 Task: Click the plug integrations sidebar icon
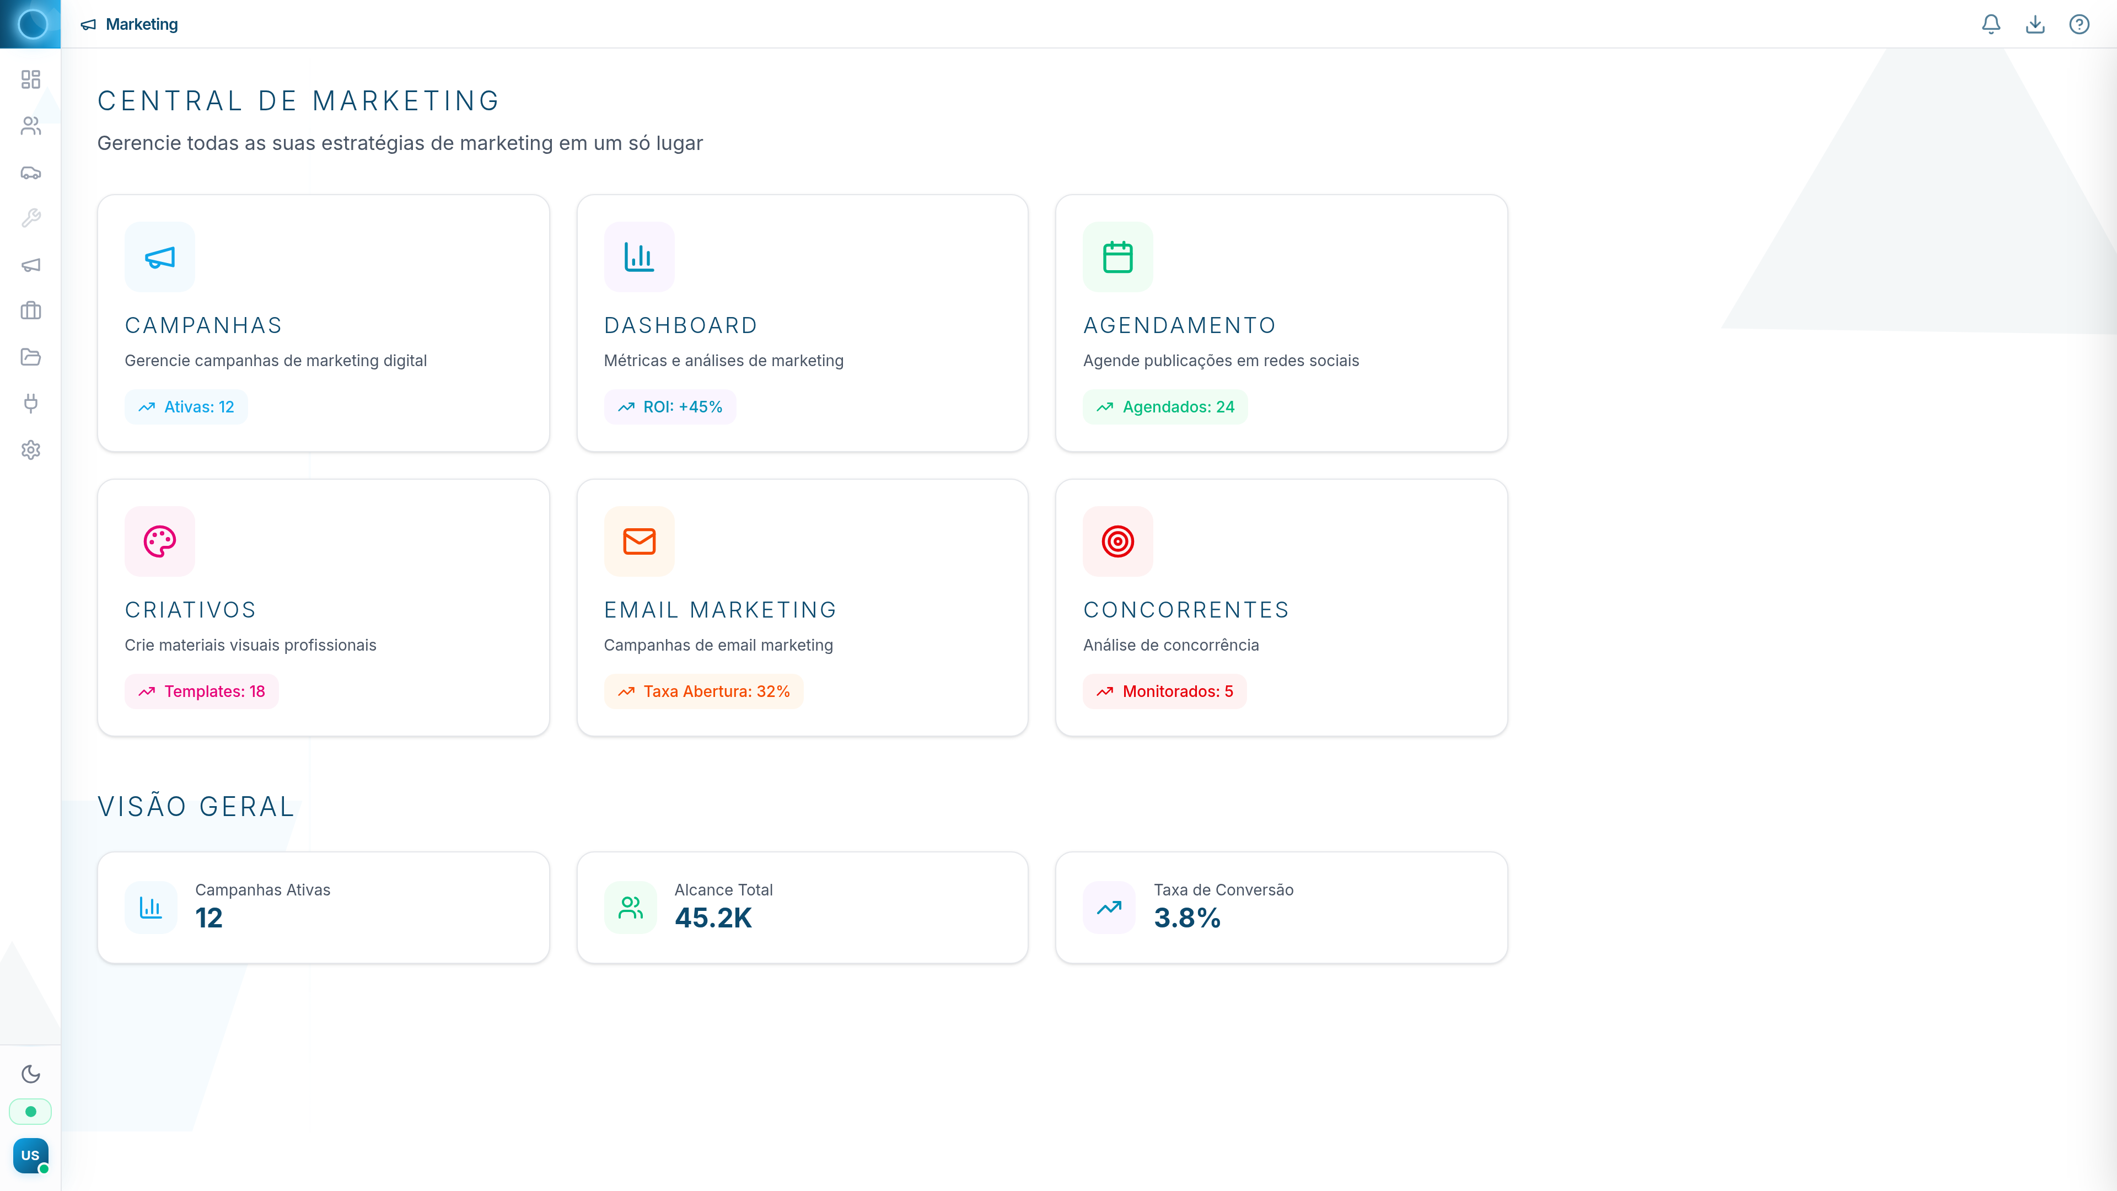click(x=30, y=403)
